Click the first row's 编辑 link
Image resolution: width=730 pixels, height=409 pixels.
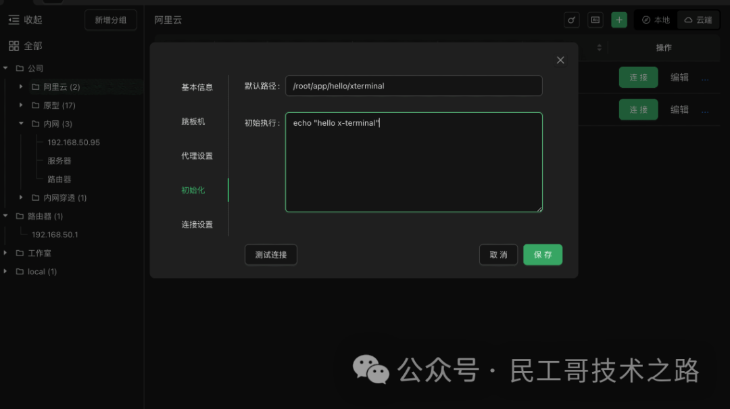click(x=679, y=77)
